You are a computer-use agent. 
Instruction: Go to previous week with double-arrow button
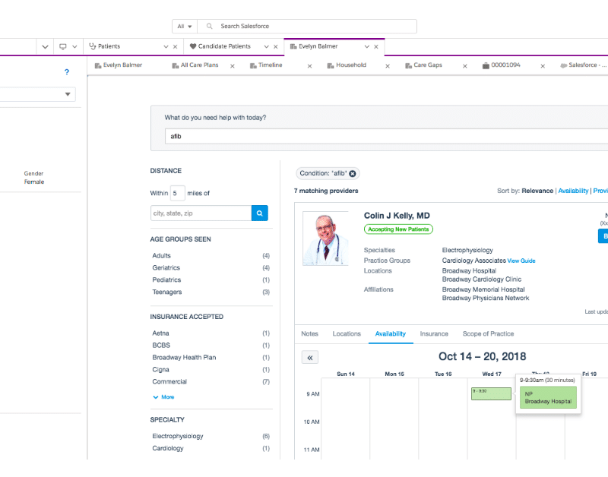(x=309, y=357)
